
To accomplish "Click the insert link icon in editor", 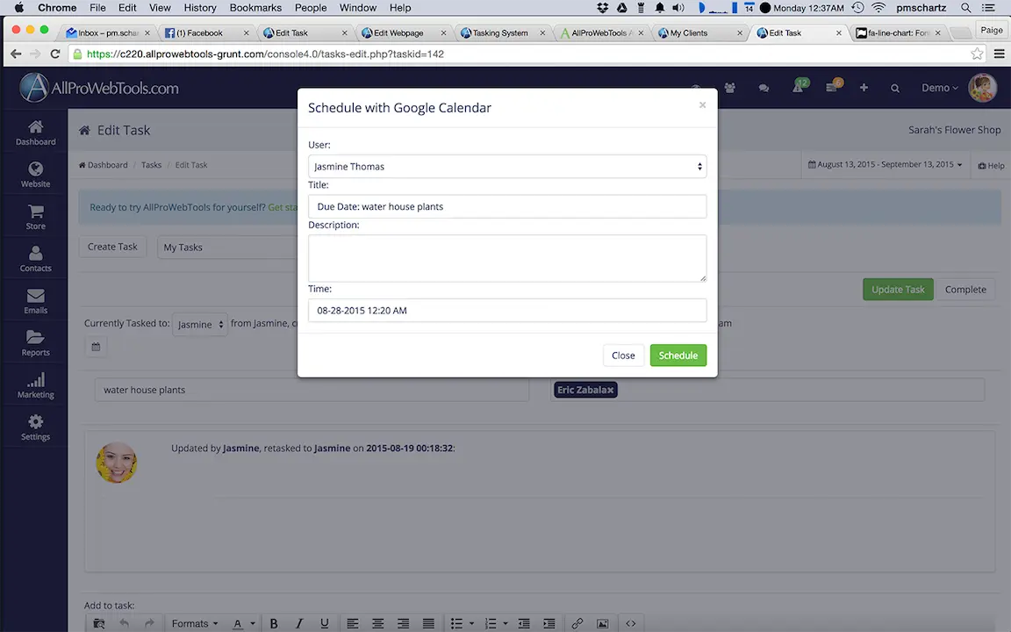I will 577,623.
